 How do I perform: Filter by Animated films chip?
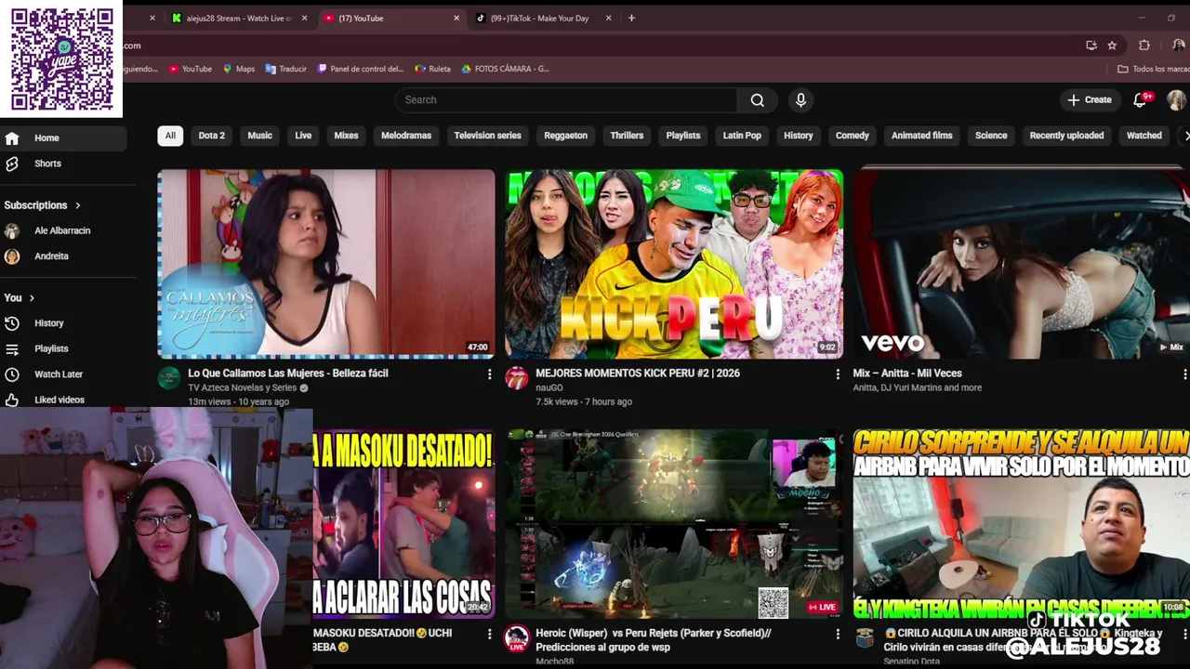coord(921,136)
